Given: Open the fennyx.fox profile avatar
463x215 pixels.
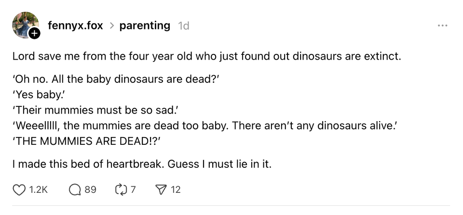Looking at the screenshot, I should click(x=24, y=24).
